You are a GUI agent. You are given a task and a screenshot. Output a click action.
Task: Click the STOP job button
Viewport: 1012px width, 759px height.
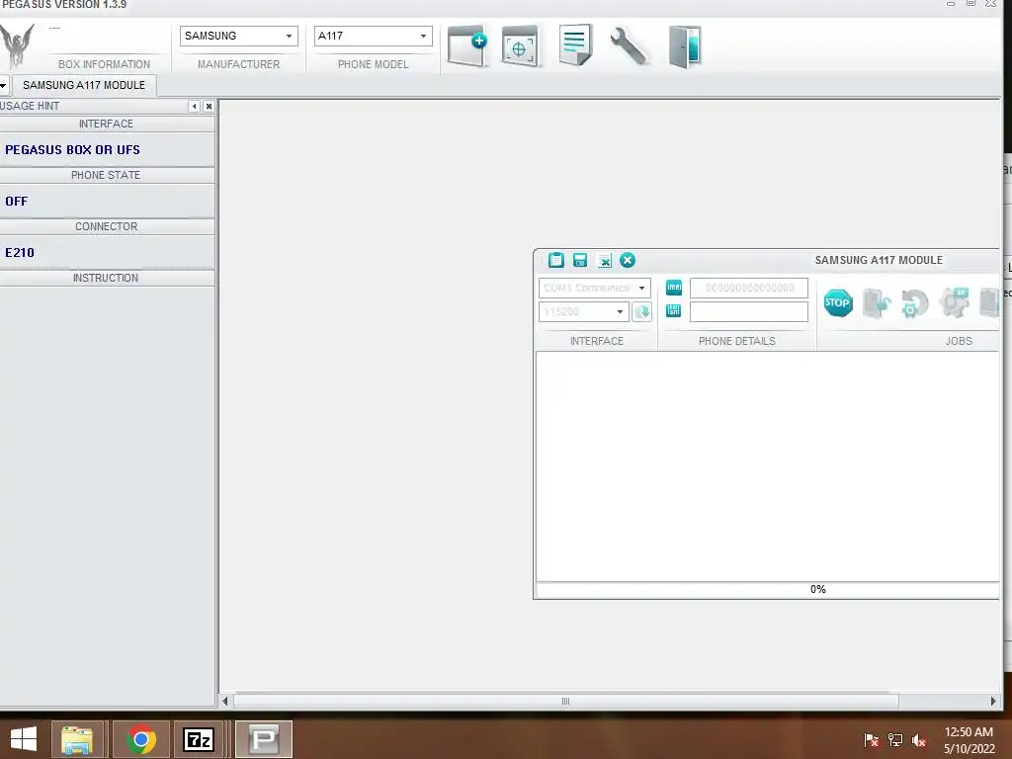(x=838, y=302)
